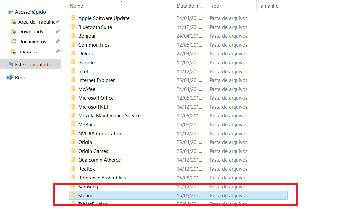Image resolution: width=357 pixels, height=209 pixels.
Task: Click the Documentos folder icon
Action: pyautogui.click(x=14, y=42)
